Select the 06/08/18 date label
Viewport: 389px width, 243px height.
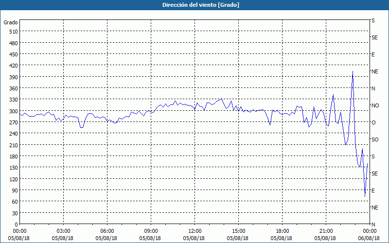click(369, 238)
